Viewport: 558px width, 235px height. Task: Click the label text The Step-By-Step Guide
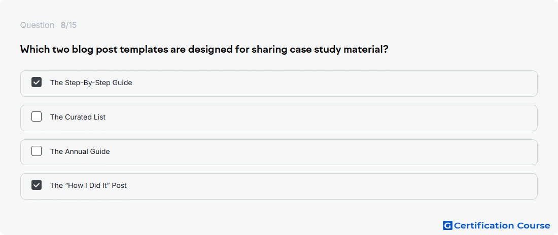pos(91,83)
